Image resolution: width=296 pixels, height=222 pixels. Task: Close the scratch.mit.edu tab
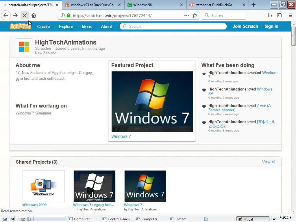pyautogui.click(x=57, y=5)
